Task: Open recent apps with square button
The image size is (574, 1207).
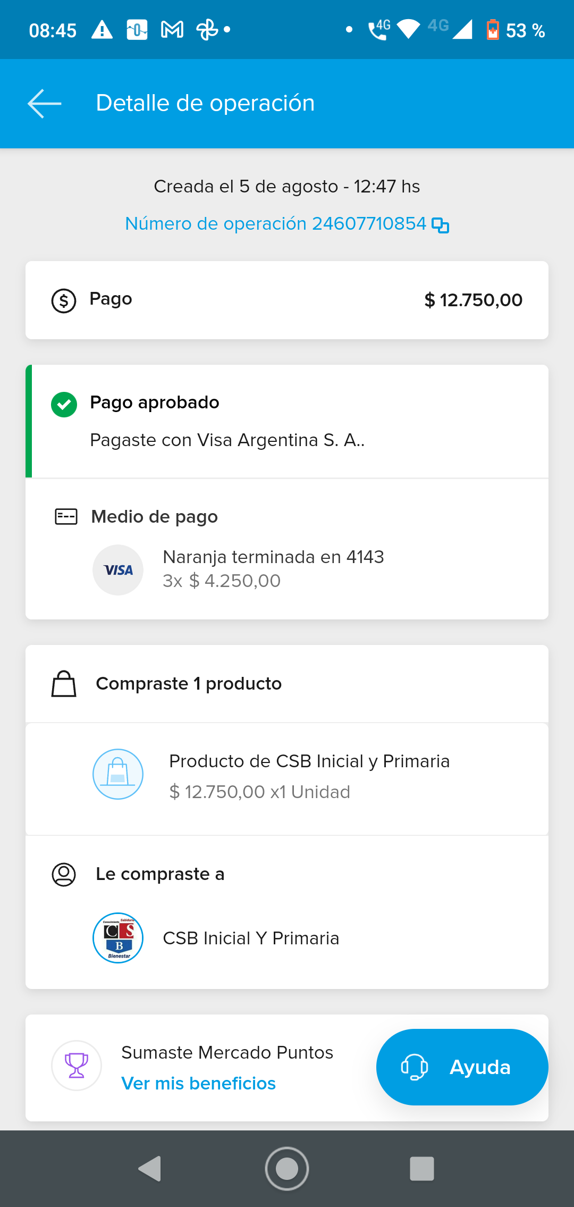Action: point(422,1169)
